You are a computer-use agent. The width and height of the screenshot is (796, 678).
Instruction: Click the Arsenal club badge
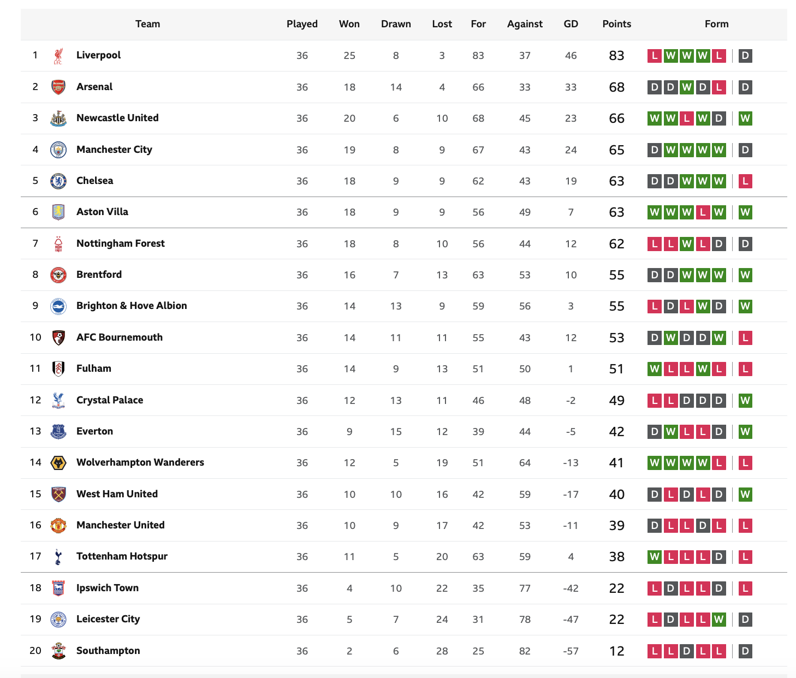coord(58,87)
